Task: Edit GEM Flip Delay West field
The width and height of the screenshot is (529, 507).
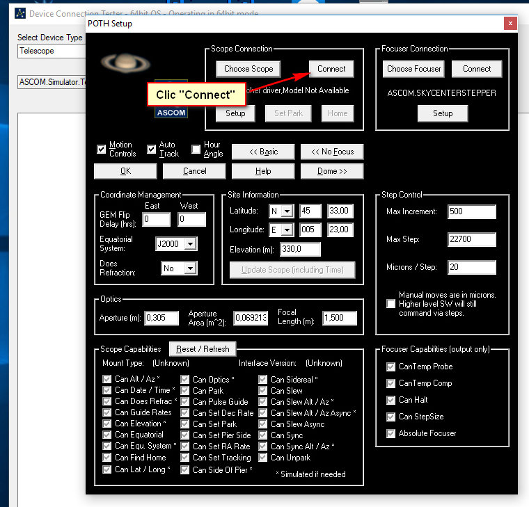Action: (x=191, y=219)
